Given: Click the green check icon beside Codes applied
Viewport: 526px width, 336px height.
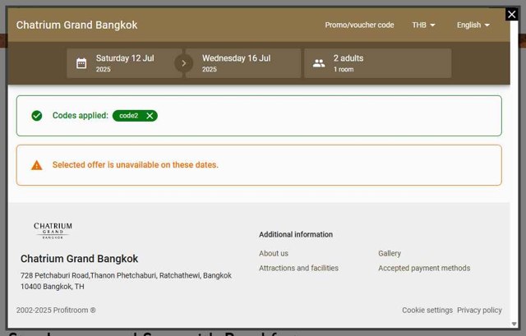Looking at the screenshot, I should click(36, 116).
